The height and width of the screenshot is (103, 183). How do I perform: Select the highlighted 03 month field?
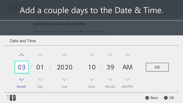(22, 67)
